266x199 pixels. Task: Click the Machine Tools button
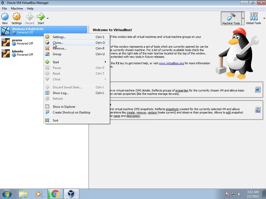[231, 18]
